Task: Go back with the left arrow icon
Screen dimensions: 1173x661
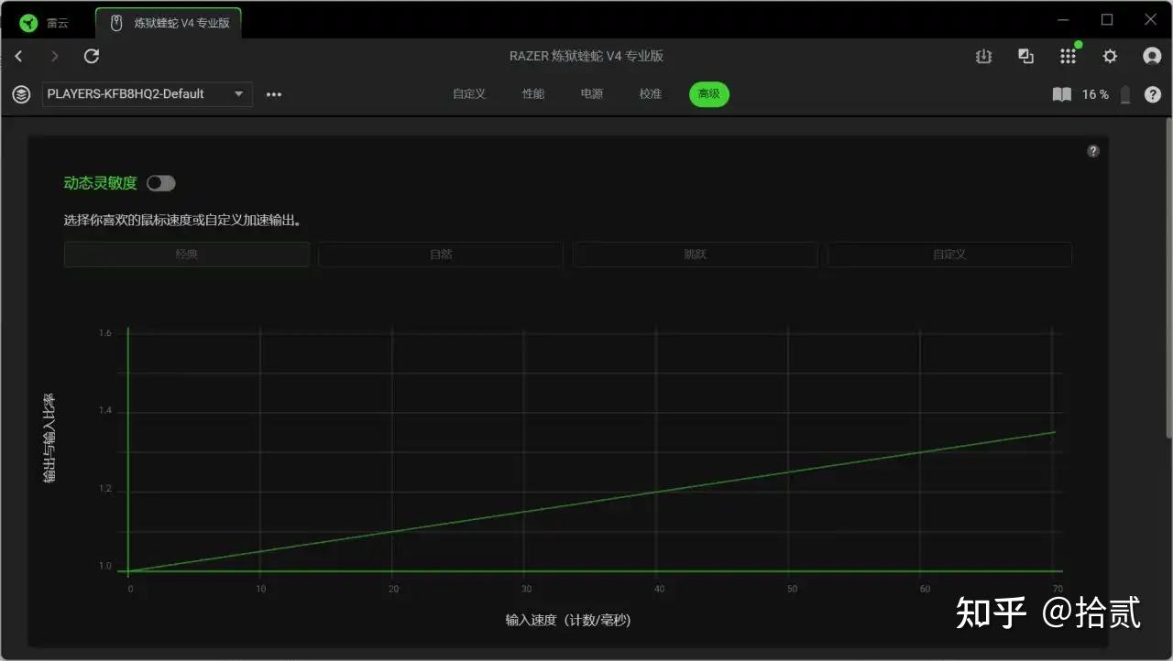Action: 18,57
